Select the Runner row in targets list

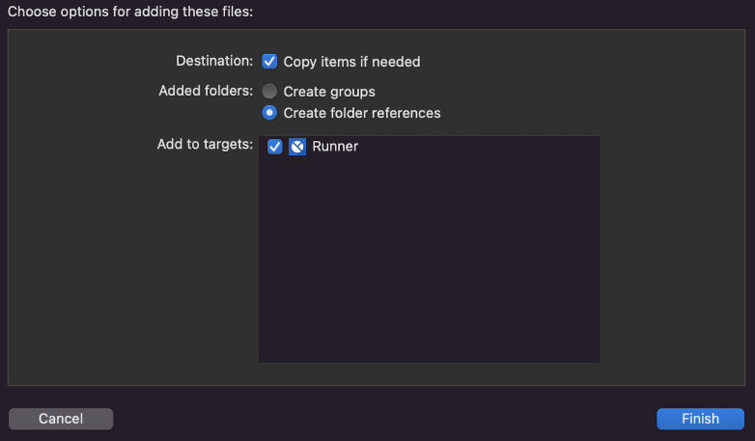click(429, 147)
